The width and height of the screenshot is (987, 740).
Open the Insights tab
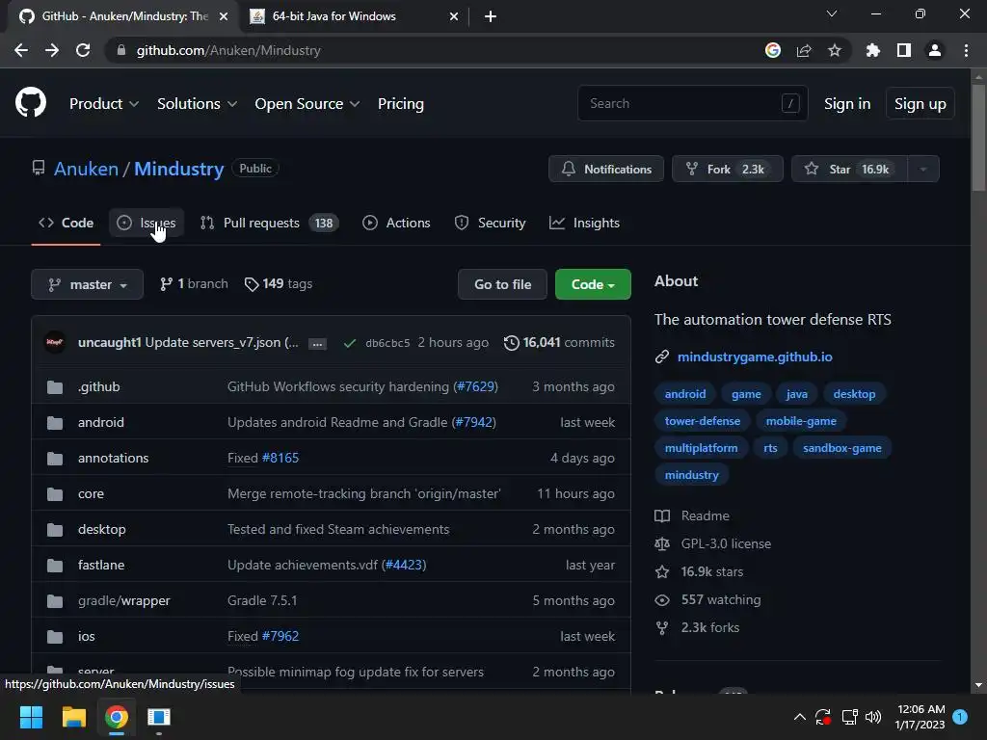[x=585, y=223]
